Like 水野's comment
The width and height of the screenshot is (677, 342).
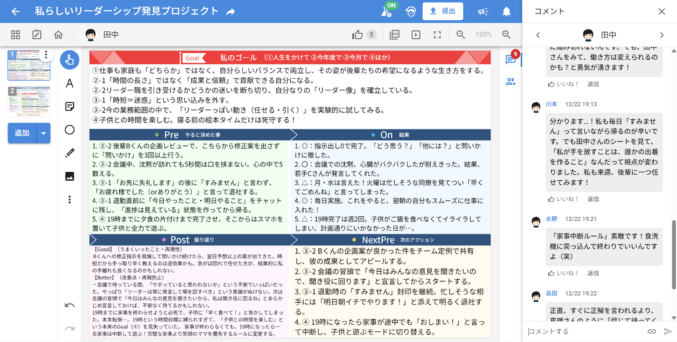pyautogui.click(x=563, y=273)
